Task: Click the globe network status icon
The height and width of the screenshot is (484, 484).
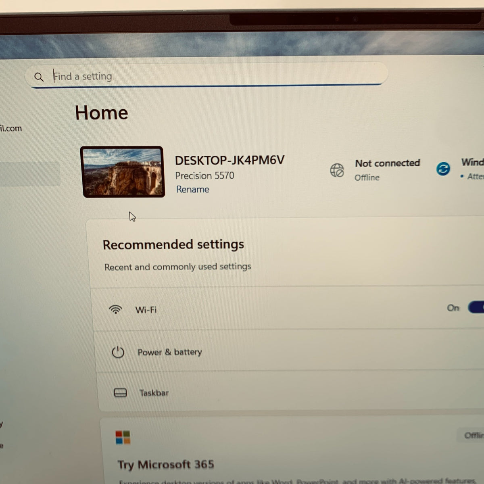Action: pos(337,170)
